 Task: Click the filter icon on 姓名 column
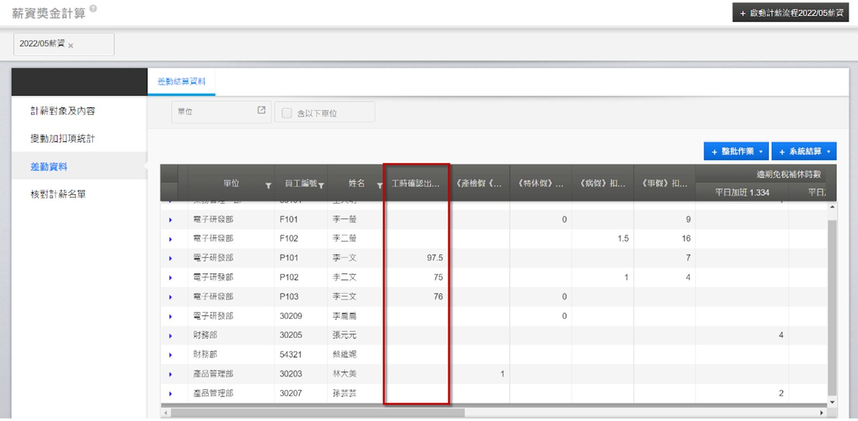pyautogui.click(x=379, y=185)
